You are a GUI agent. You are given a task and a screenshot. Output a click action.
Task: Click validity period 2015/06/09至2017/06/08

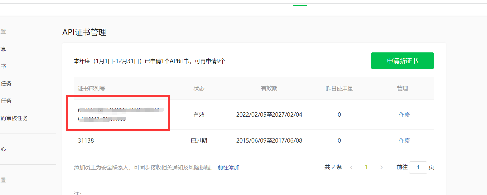tap(269, 140)
